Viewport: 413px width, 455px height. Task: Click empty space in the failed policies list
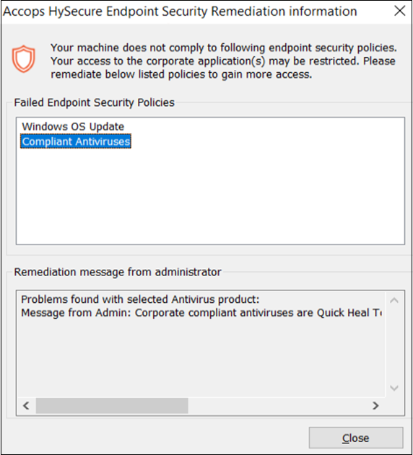point(210,196)
